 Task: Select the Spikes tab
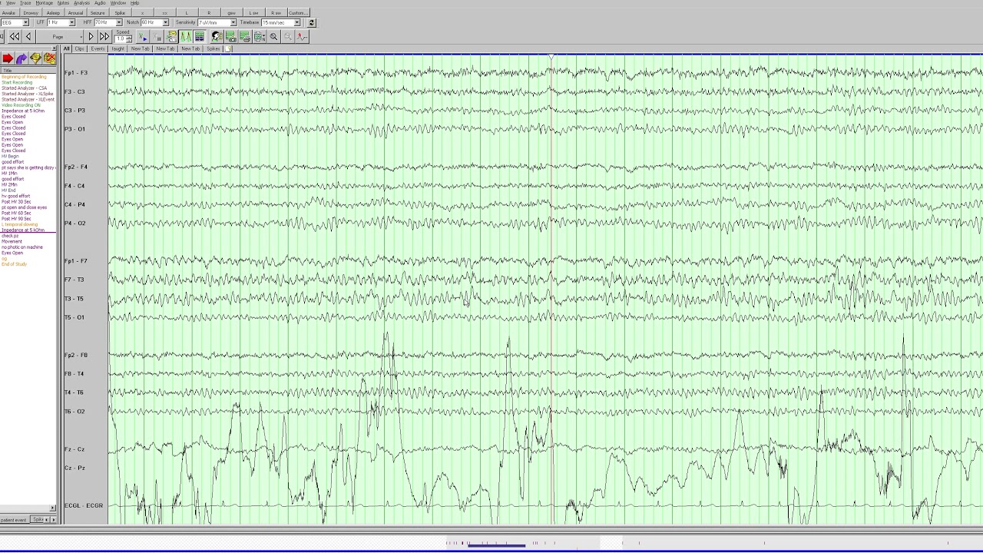(x=213, y=48)
